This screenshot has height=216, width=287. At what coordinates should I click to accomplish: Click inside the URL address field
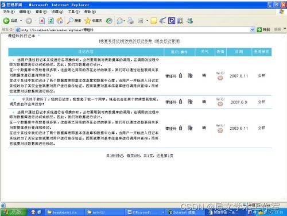pyautogui.click(x=134, y=30)
